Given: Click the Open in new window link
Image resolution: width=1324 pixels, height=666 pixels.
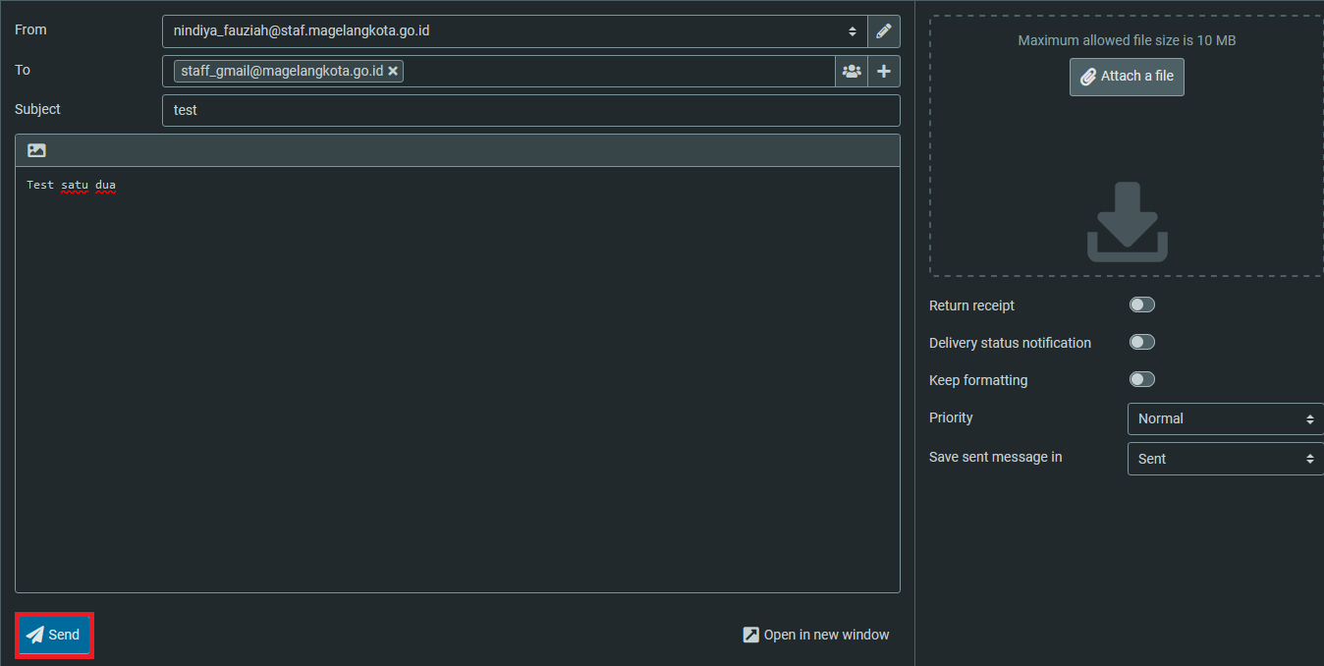Looking at the screenshot, I should (x=826, y=635).
